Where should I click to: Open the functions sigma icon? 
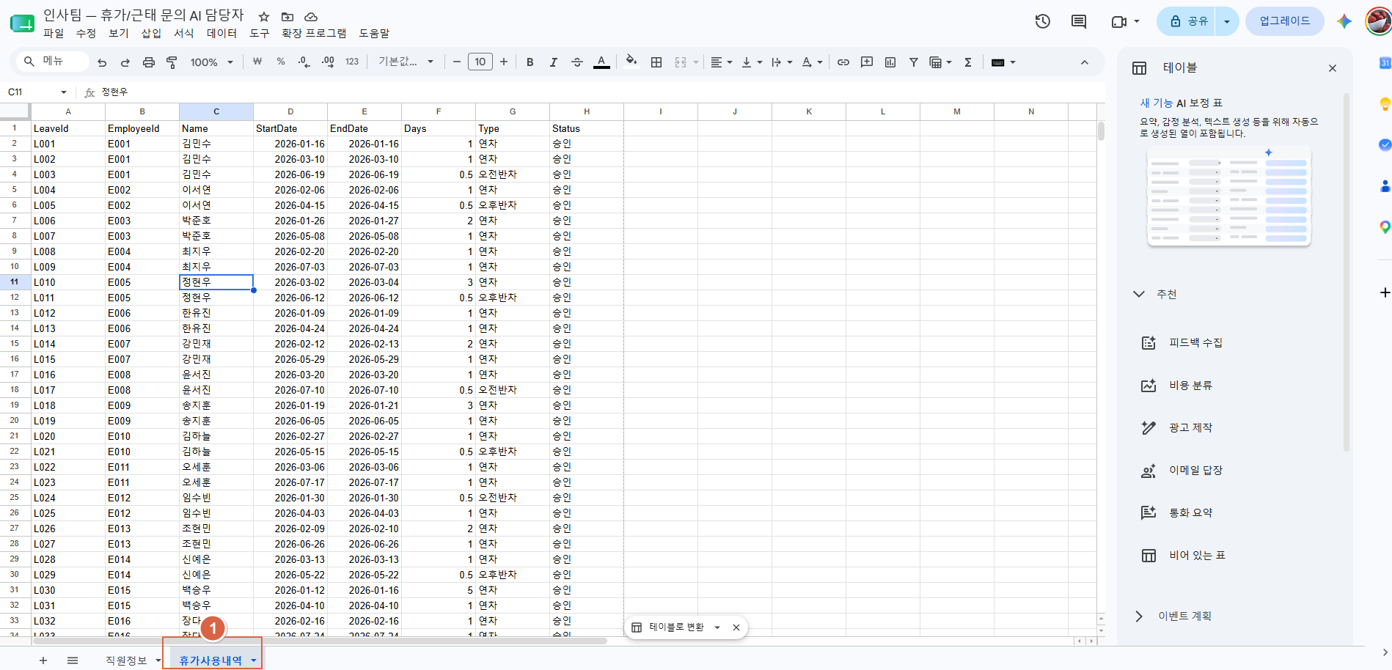pyautogui.click(x=968, y=62)
